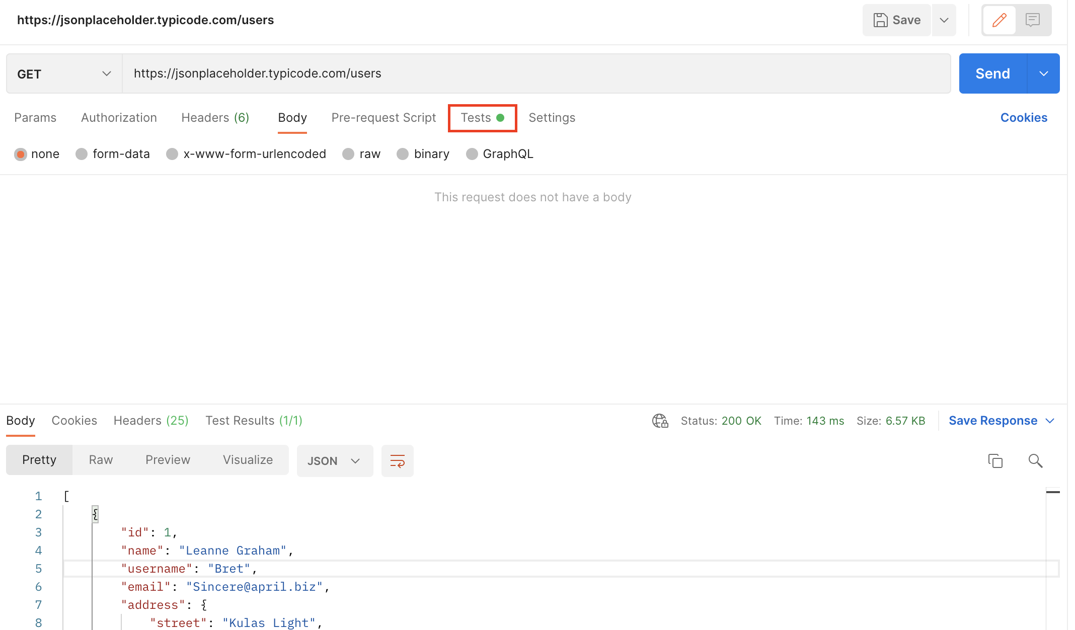The image size is (1075, 630).
Task: Open the request Headers (6) tab
Action: 215,118
